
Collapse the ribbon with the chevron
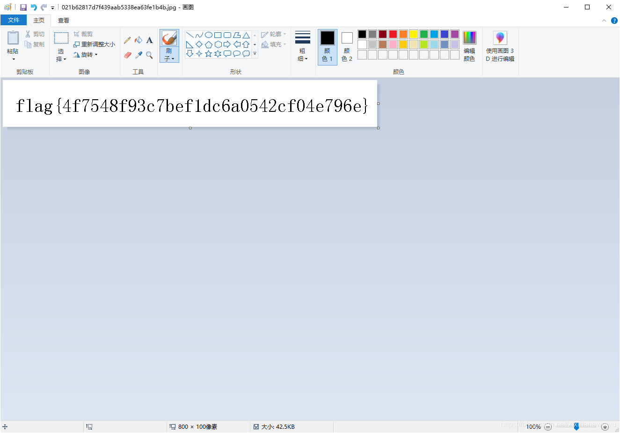[604, 21]
